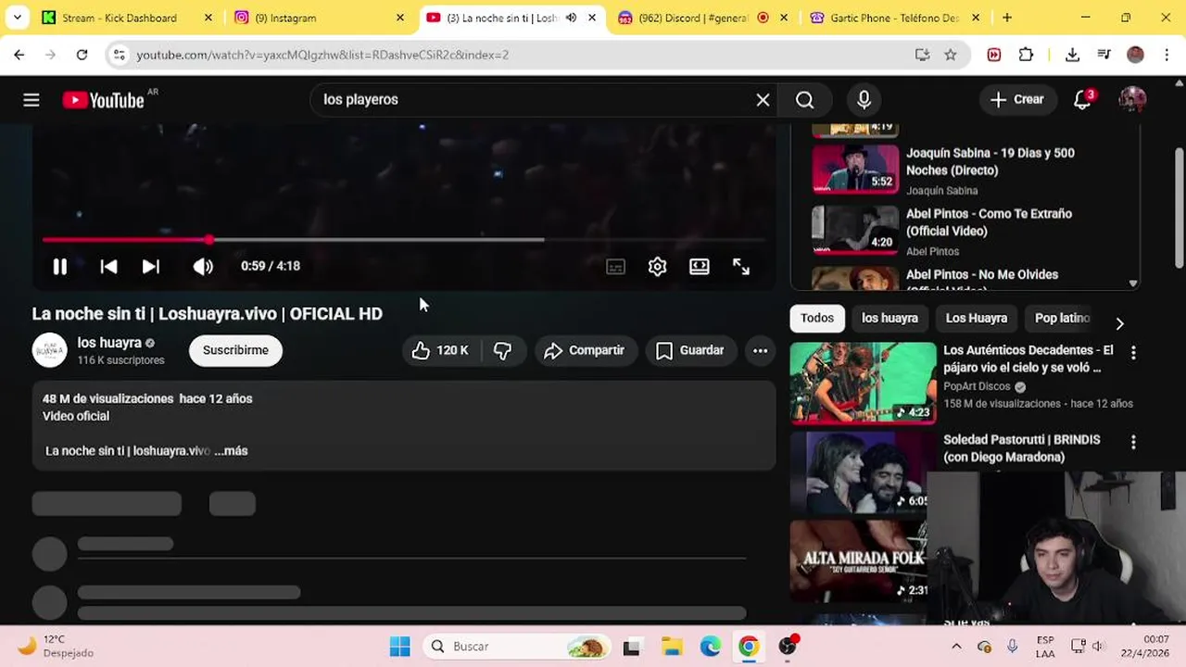This screenshot has width=1186, height=667.
Task: Open the YouTube account avatar menu
Action: 1132,100
